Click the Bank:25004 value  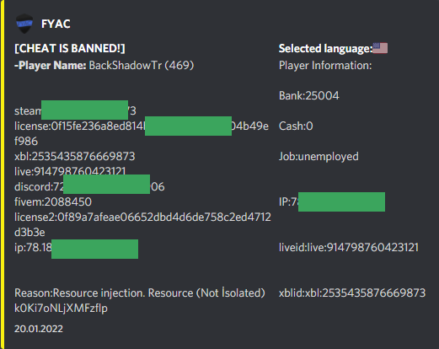[309, 96]
